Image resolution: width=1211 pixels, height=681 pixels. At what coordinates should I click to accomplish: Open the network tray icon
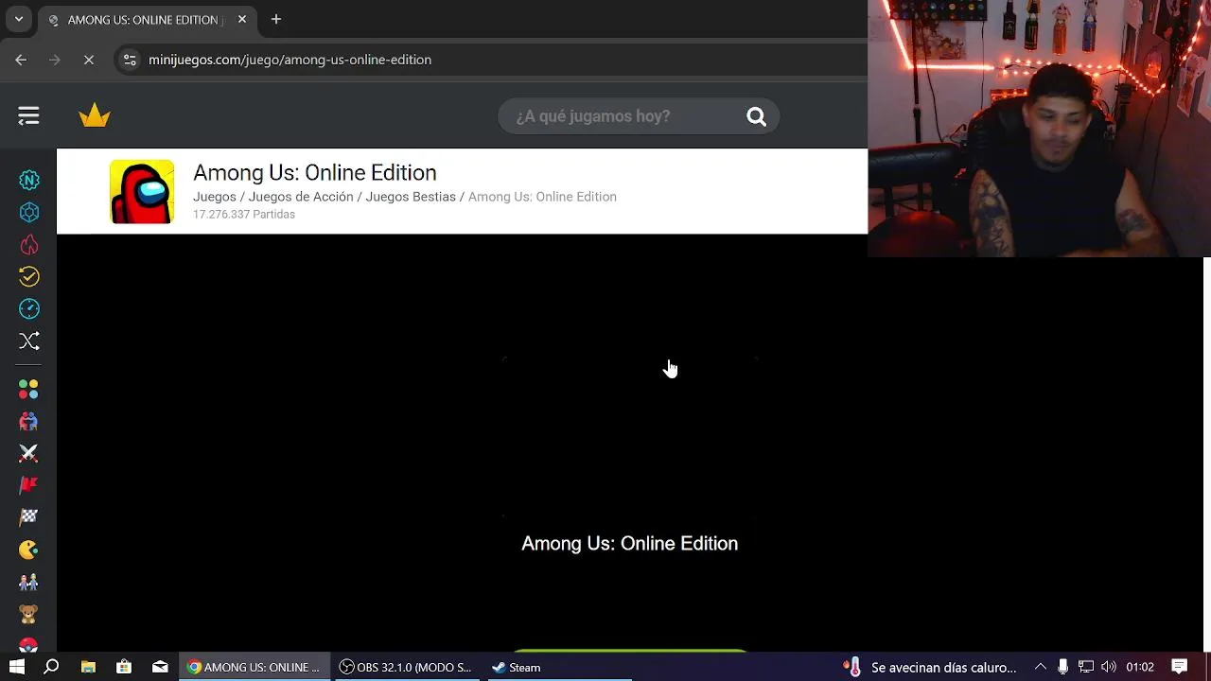1086,667
